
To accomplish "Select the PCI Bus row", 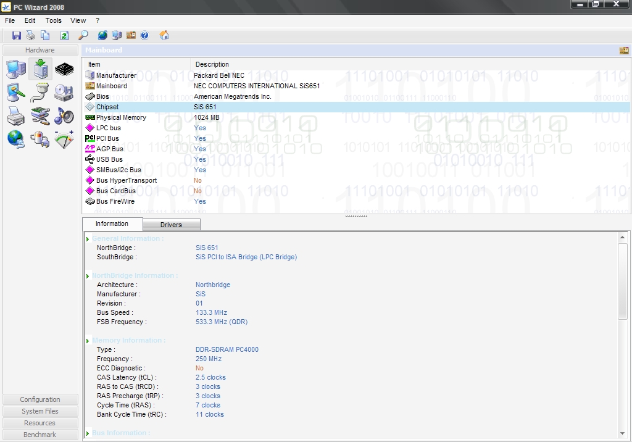I will click(x=356, y=138).
